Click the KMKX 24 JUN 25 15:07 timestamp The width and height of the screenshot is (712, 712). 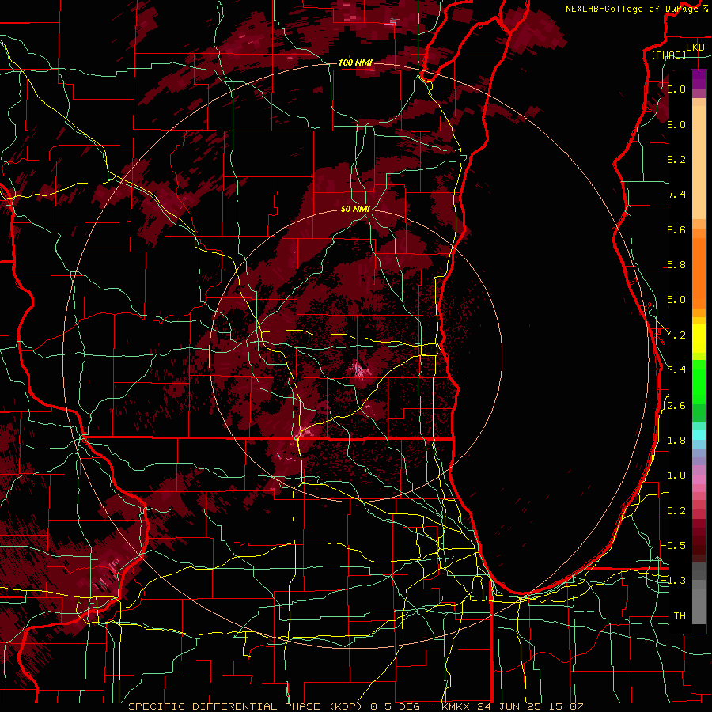coord(512,706)
